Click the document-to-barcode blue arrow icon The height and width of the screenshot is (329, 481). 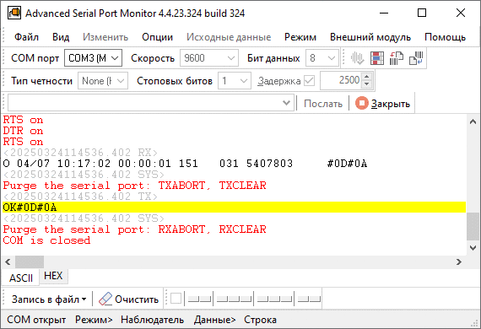pos(416,58)
